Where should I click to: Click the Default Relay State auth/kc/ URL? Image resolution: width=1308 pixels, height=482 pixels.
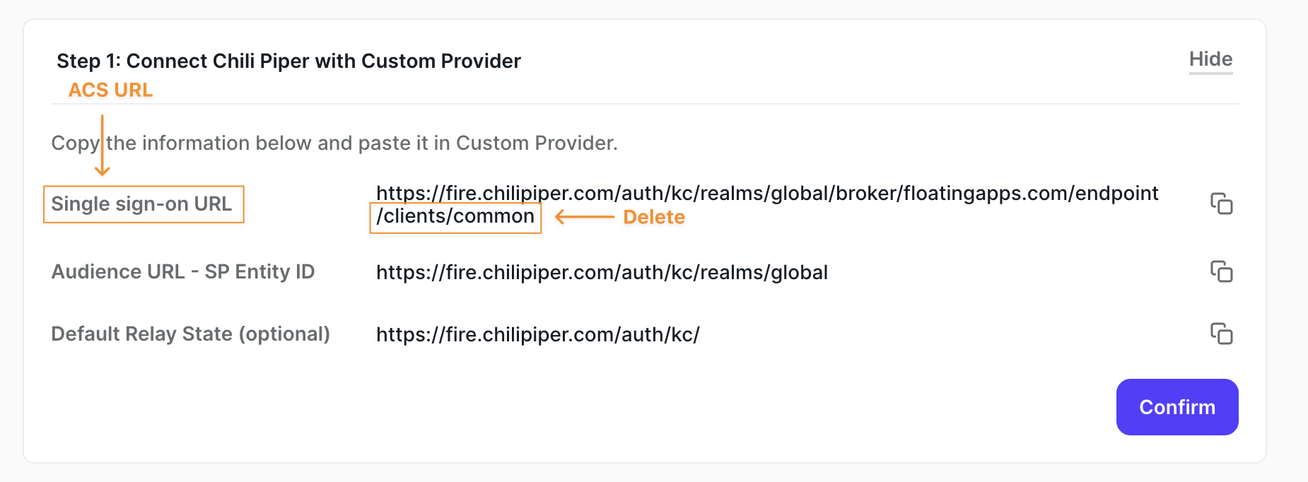pos(537,334)
